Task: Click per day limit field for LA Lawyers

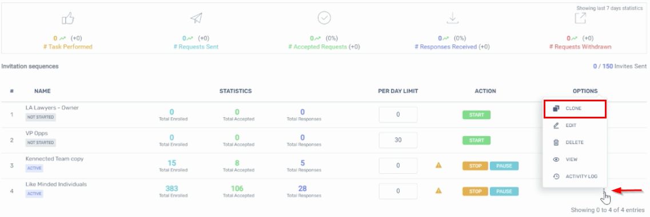Action: coord(398,114)
